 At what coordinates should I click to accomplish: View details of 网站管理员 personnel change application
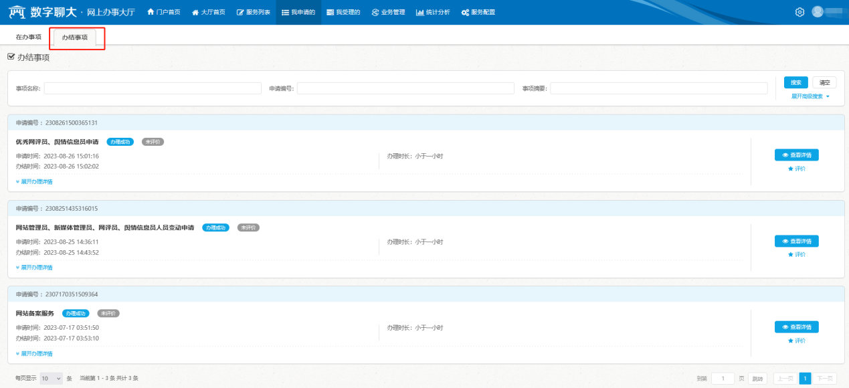[796, 241]
